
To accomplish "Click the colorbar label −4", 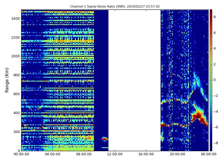I will point(216,112).
